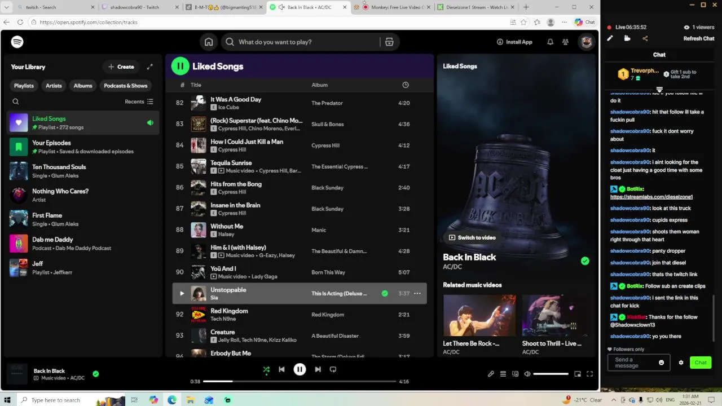Viewport: 722px width, 406px height.
Task: Open more options for Unstoppable
Action: tap(417, 293)
